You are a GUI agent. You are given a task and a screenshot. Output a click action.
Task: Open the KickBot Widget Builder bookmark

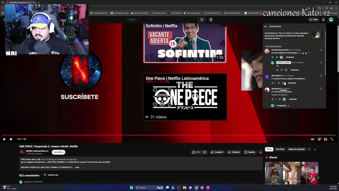(99, 13)
